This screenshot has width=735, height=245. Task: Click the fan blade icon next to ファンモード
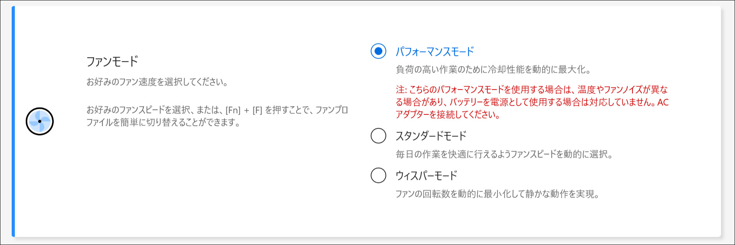[39, 121]
